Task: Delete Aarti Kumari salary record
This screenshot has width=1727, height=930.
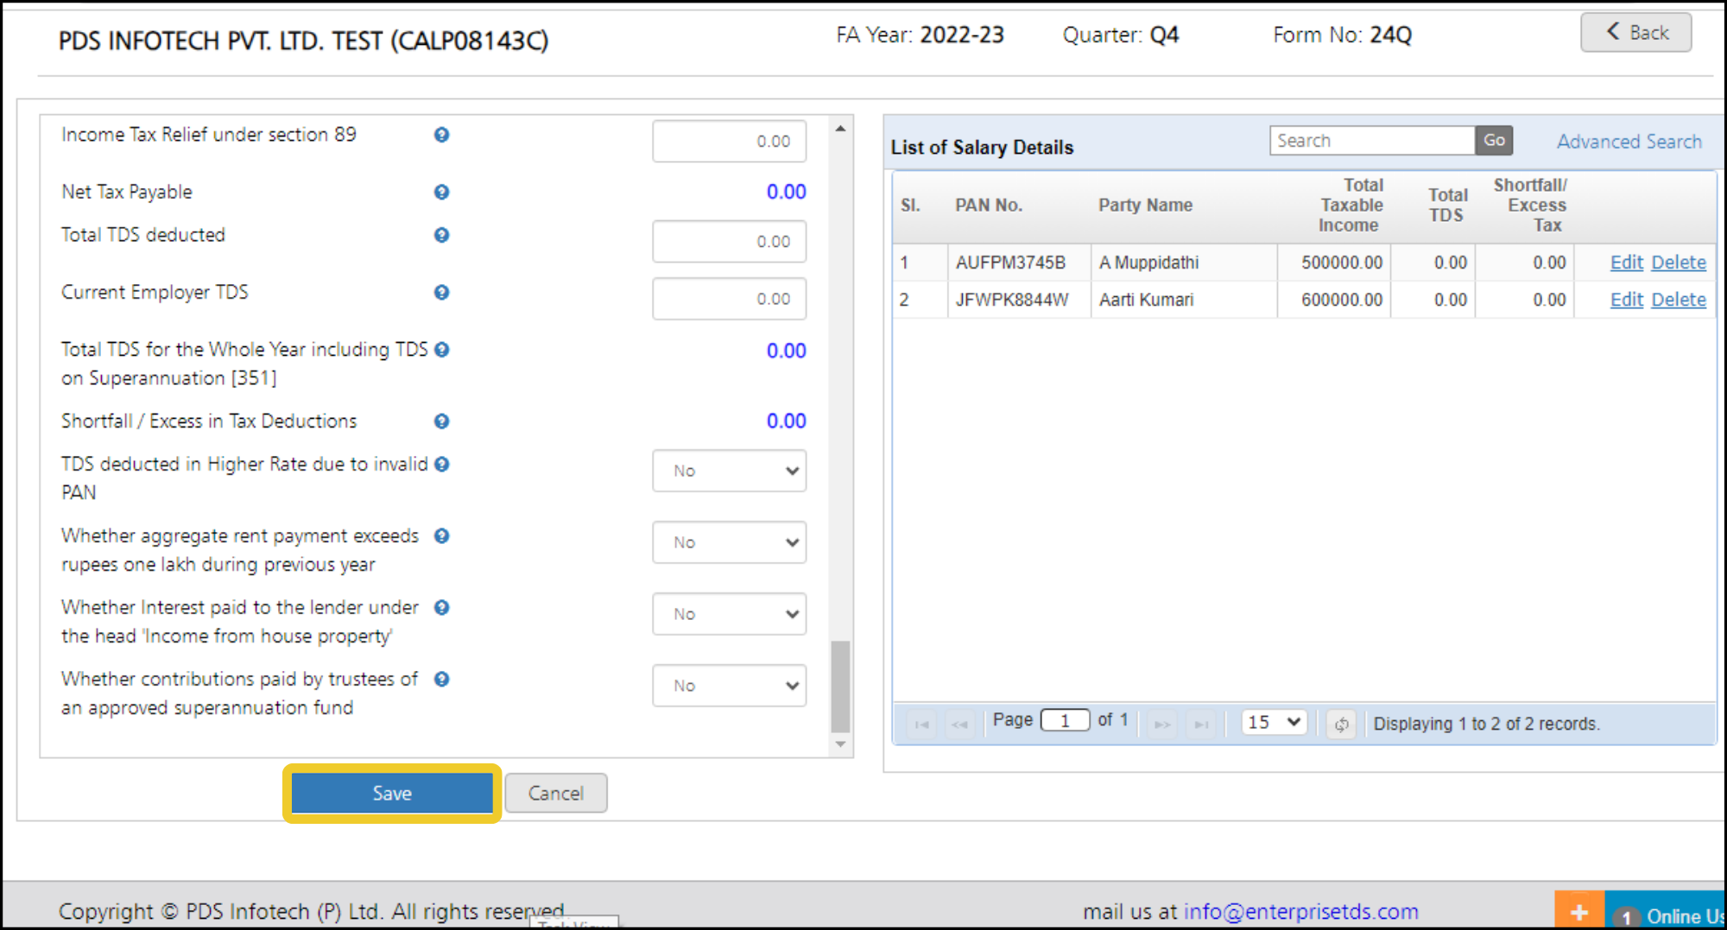Action: pos(1679,300)
